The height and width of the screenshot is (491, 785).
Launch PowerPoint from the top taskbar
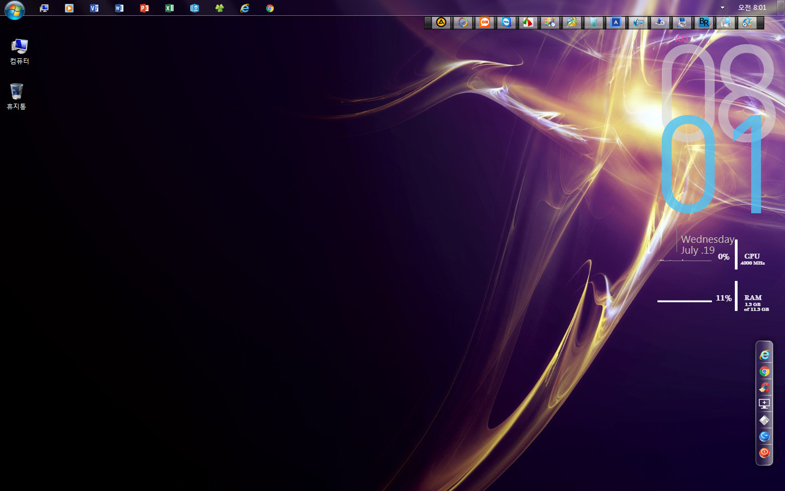(x=144, y=8)
